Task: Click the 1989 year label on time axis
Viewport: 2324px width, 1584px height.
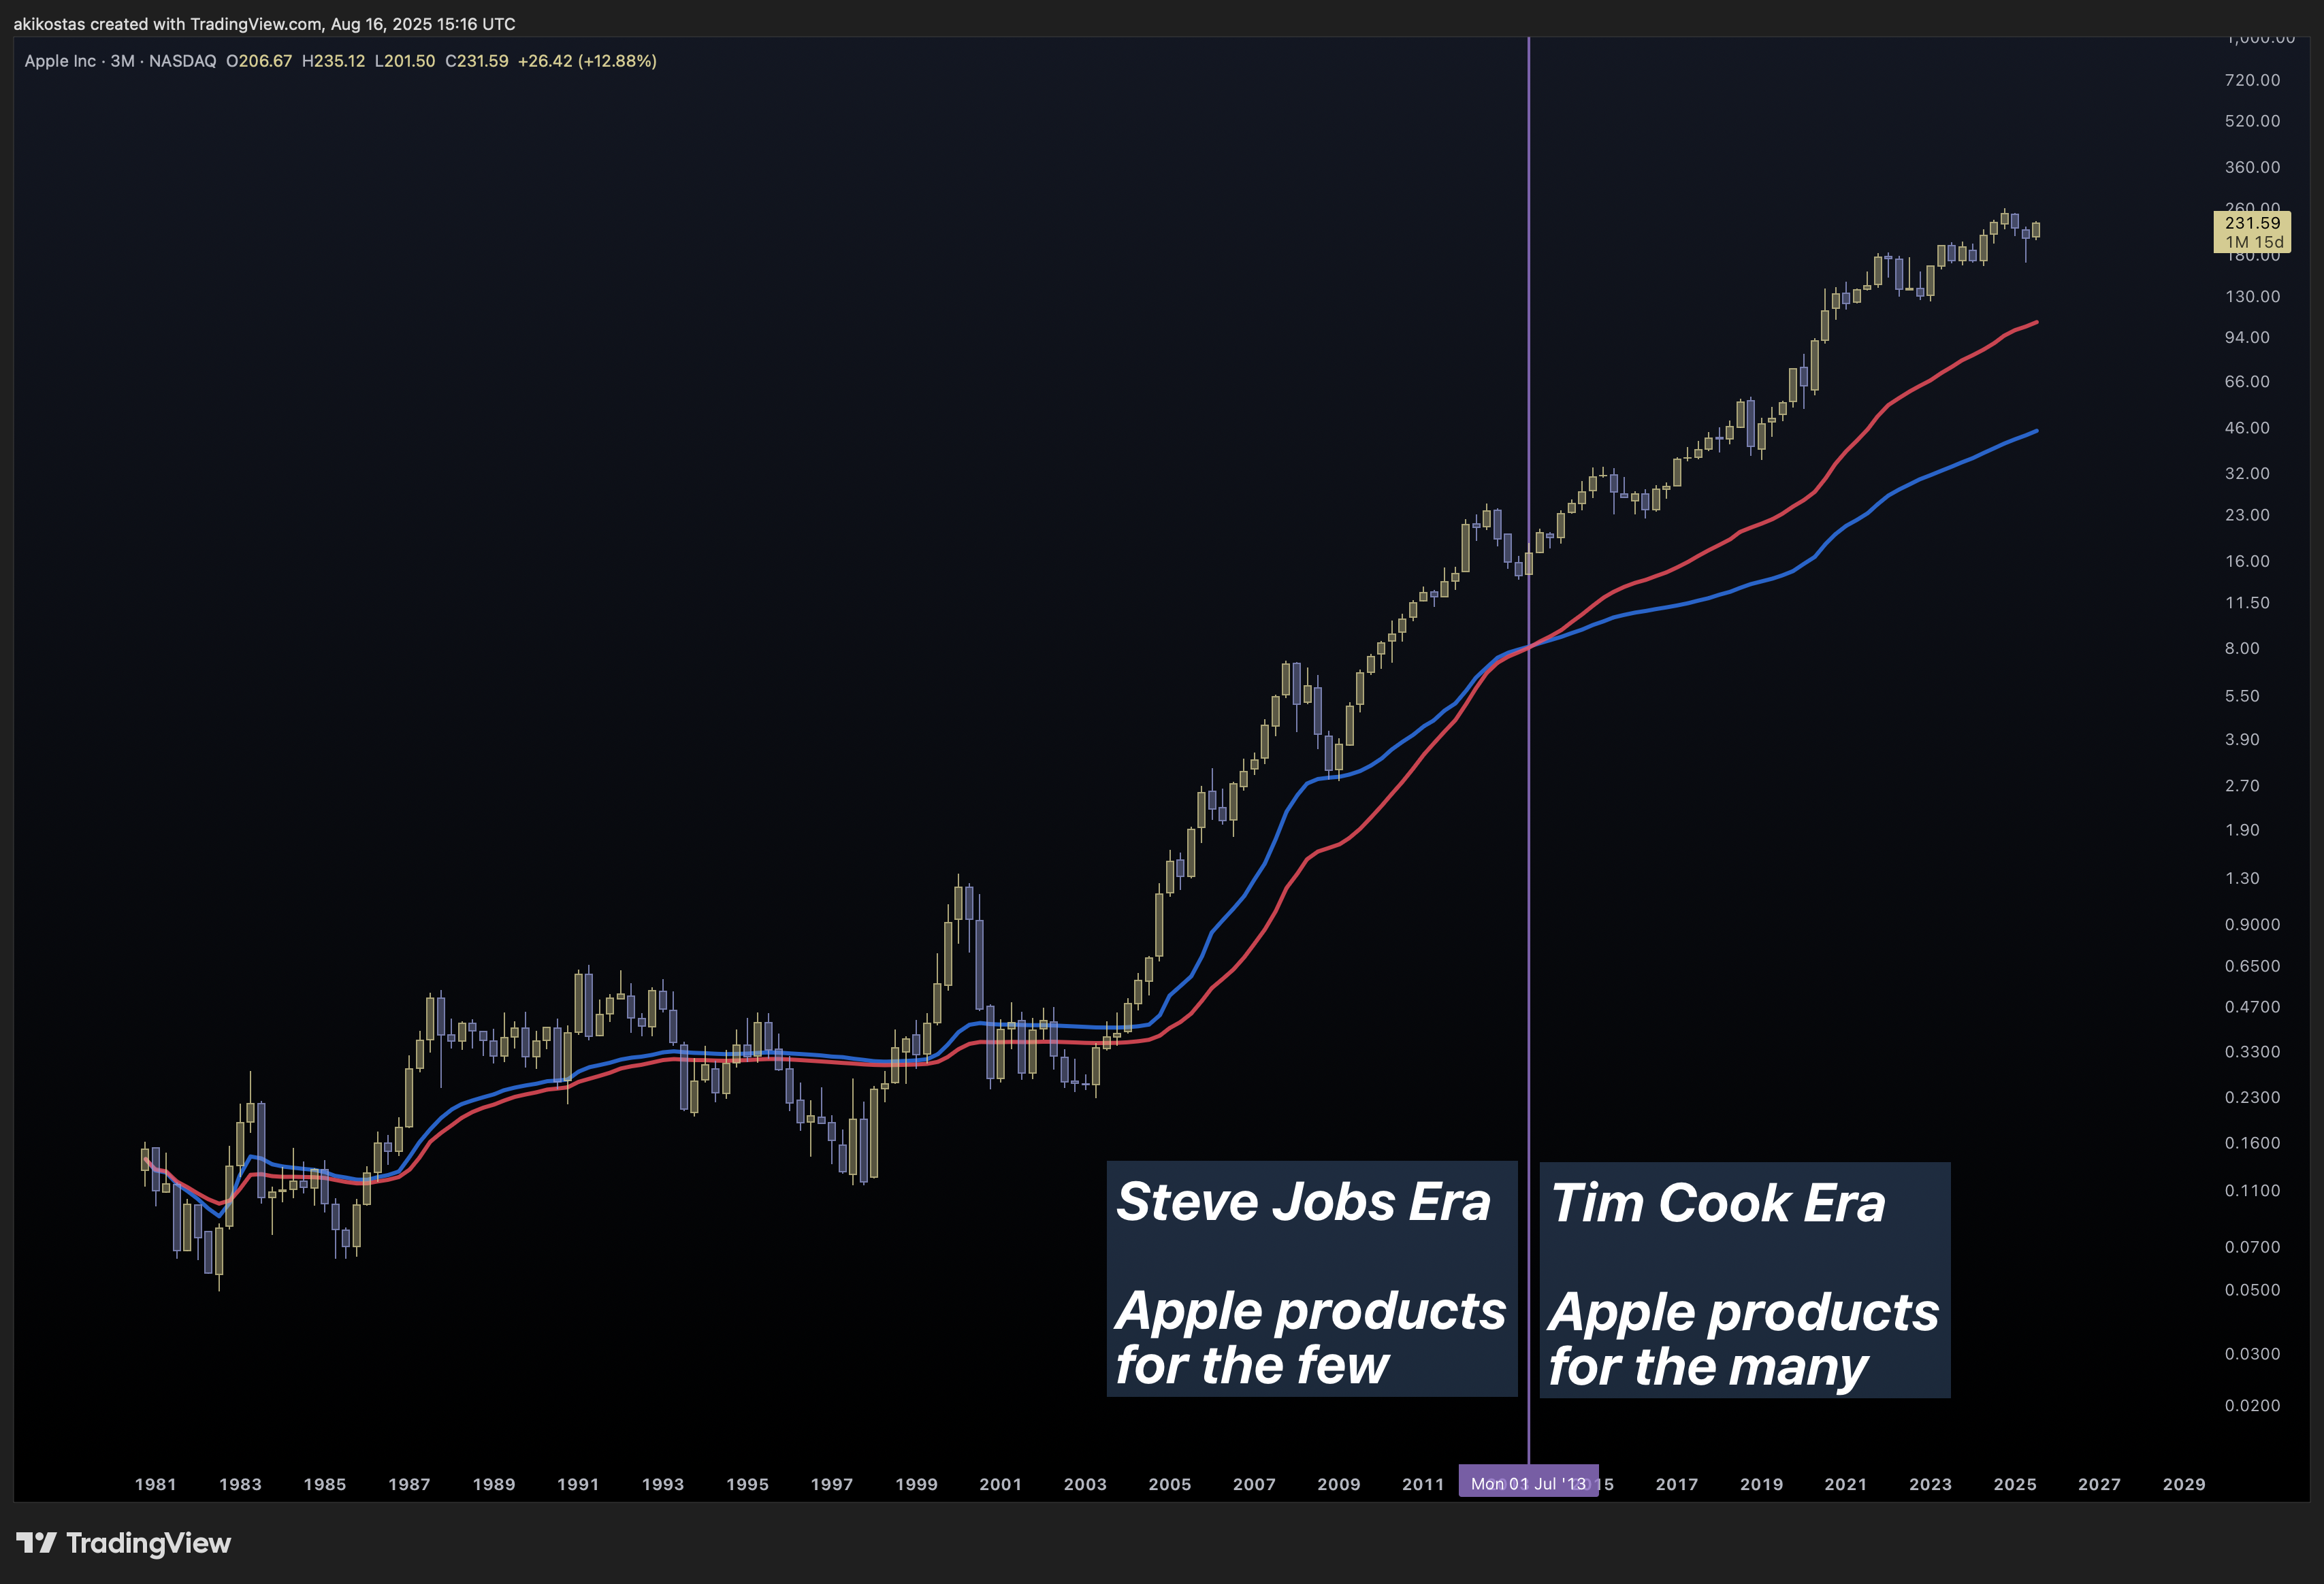Action: (494, 1485)
